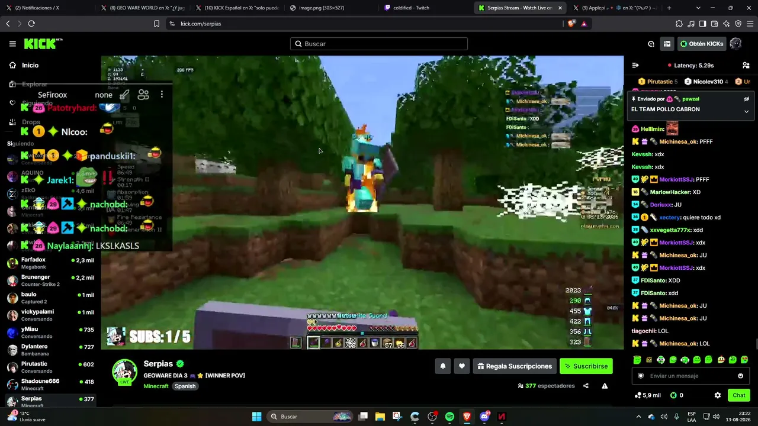Screen dimensions: 758x426
Task: Open vickypalami channel in the sidebar
Action: [x=50, y=315]
